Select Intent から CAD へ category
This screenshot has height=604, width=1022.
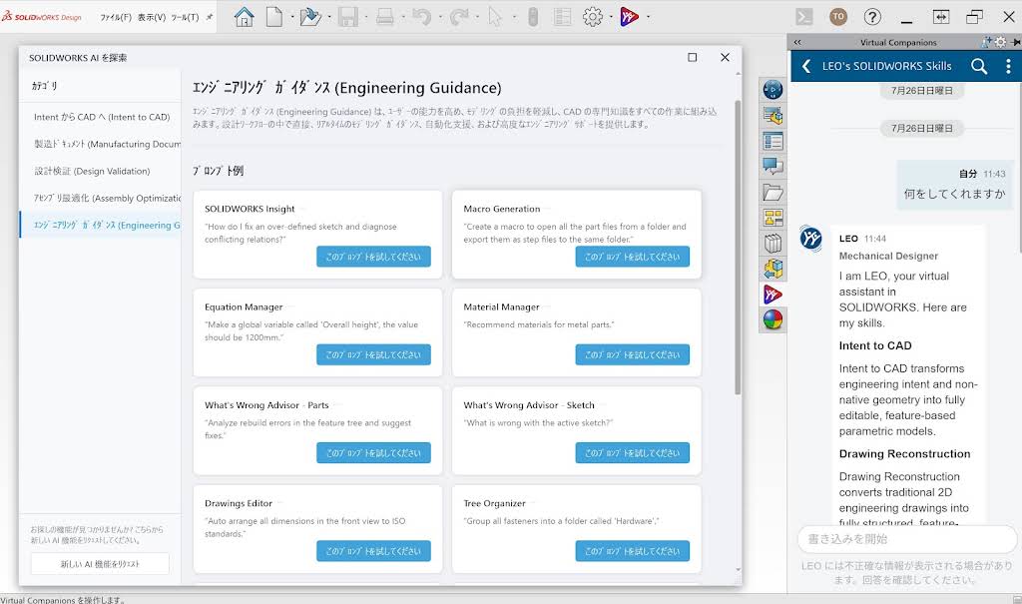pos(102,117)
